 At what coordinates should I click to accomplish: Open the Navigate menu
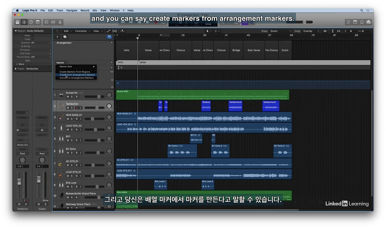(x=72, y=10)
